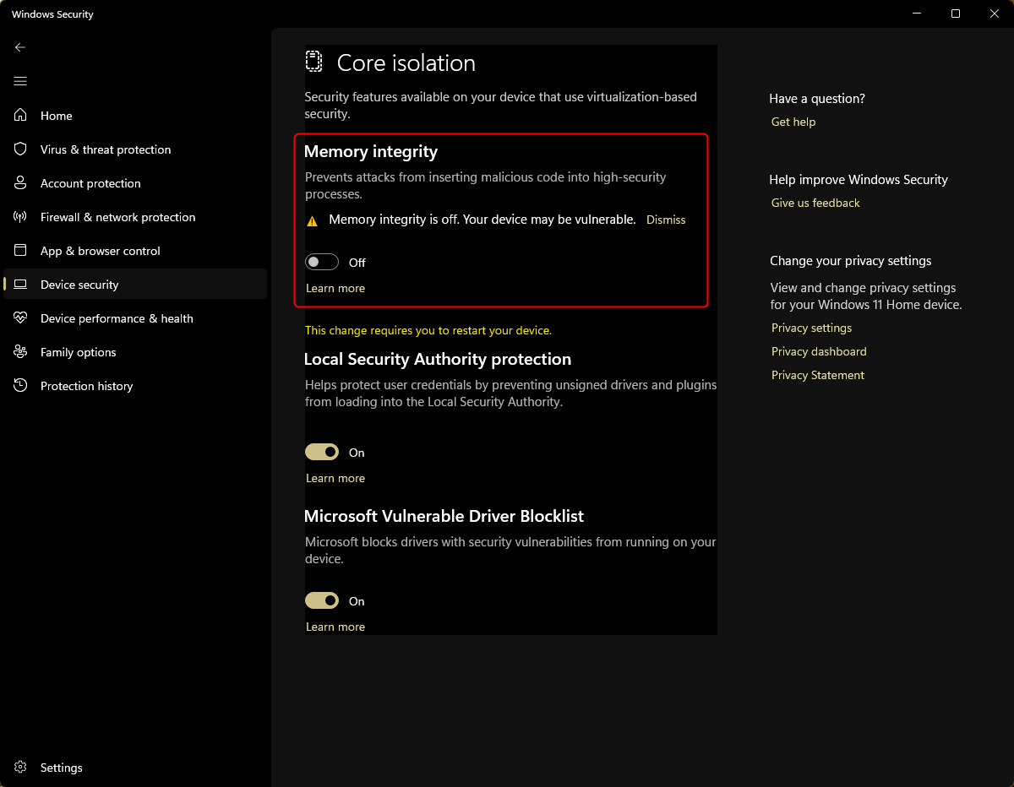Click the back arrow icon
1014x787 pixels.
click(20, 47)
